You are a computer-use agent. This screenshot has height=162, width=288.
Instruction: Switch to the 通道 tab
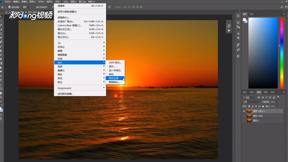(x=266, y=92)
